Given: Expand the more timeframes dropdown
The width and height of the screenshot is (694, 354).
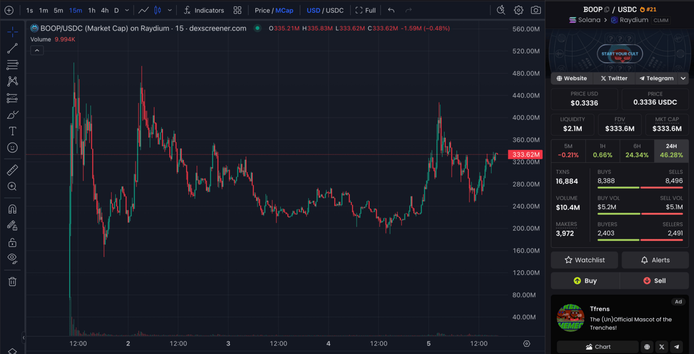Looking at the screenshot, I should pyautogui.click(x=127, y=10).
